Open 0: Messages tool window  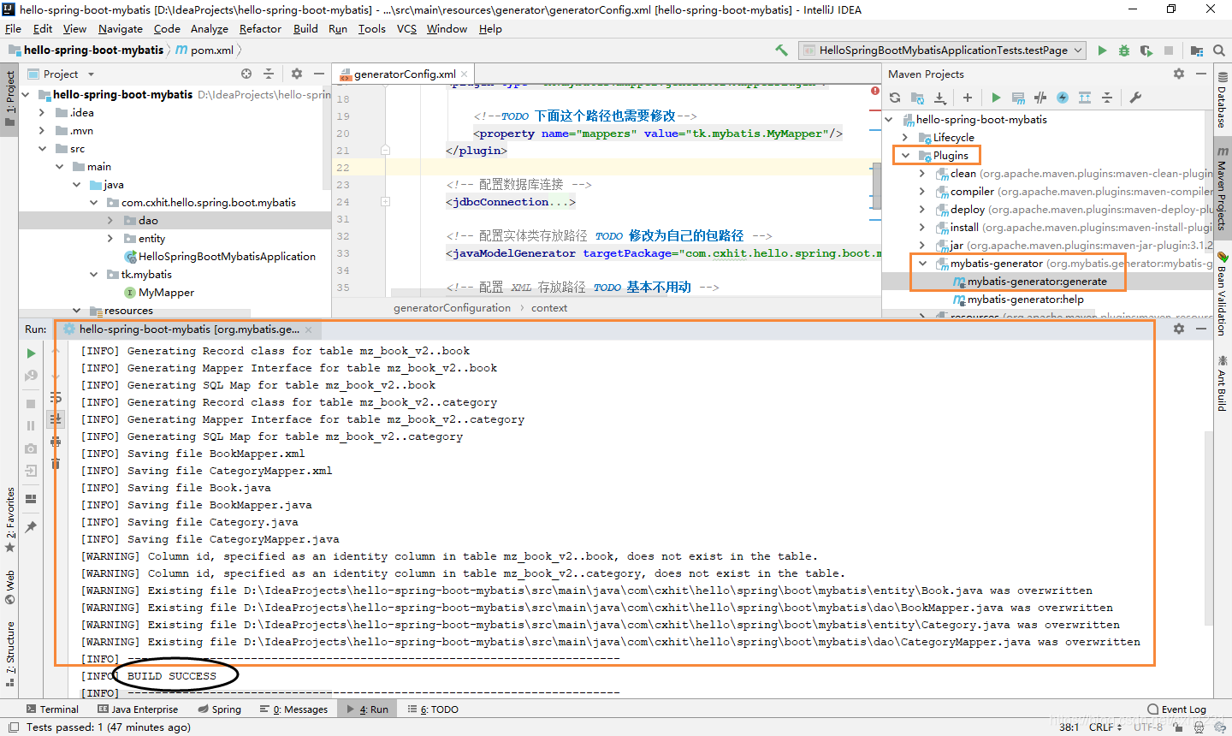pos(294,709)
